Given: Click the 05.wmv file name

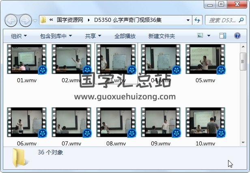Looking at the screenshot, I should [205, 80].
